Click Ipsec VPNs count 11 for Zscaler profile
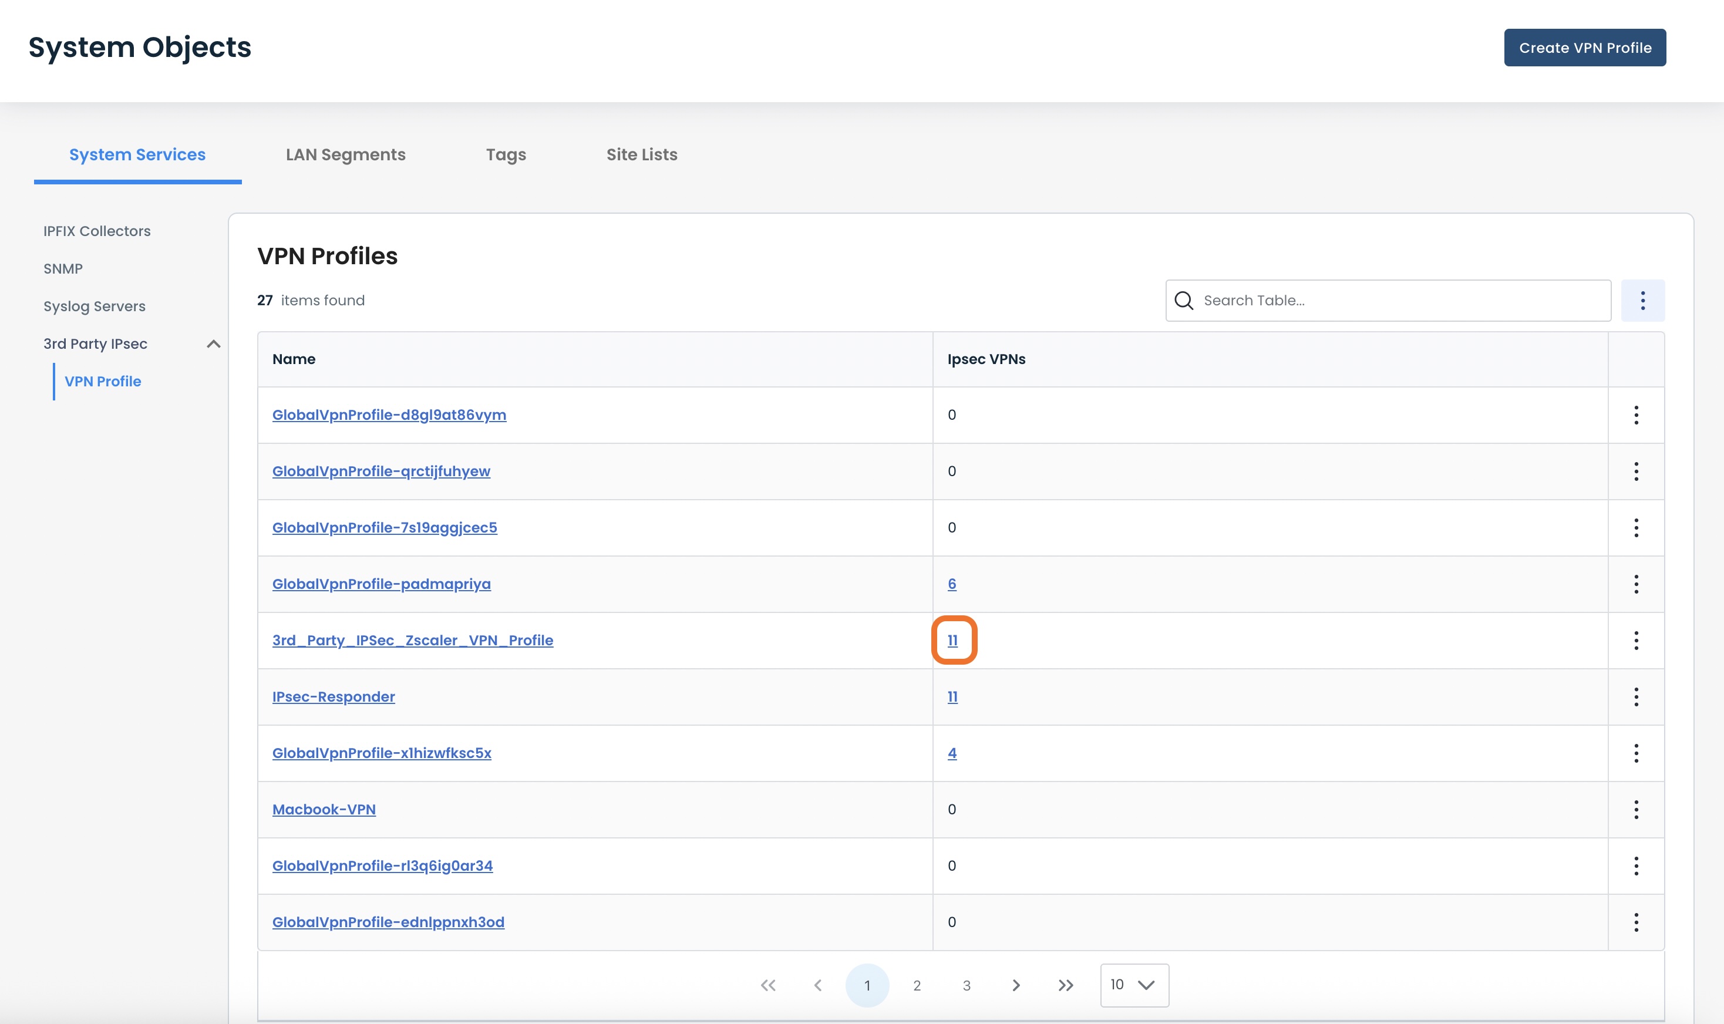Viewport: 1724px width, 1024px height. click(952, 641)
